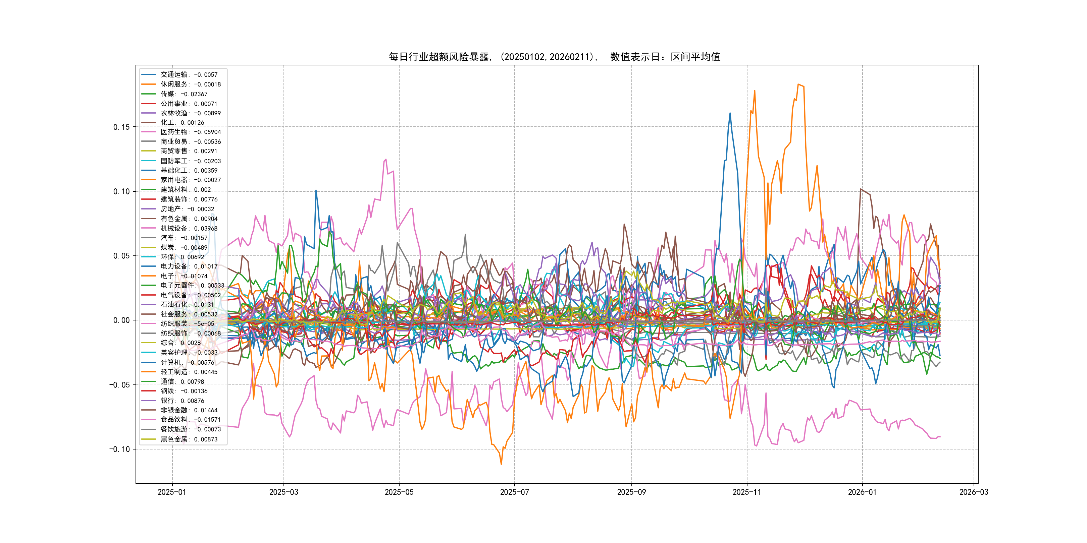
Task: Click the 2025-01 x-axis tick label
Action: click(x=172, y=492)
